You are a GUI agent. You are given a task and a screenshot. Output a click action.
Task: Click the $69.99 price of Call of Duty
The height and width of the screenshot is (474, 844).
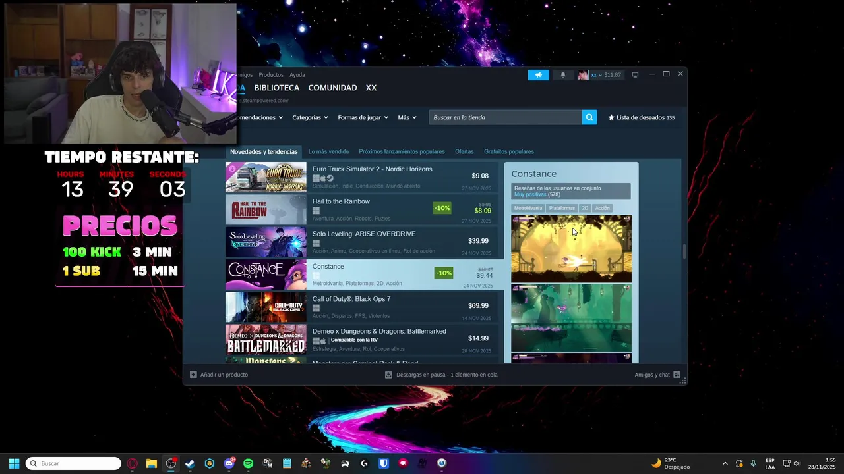tap(478, 306)
